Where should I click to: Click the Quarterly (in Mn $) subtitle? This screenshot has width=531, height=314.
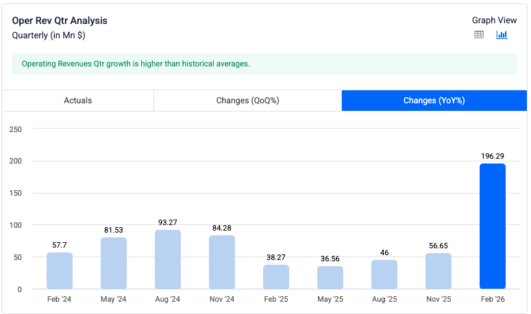point(49,36)
